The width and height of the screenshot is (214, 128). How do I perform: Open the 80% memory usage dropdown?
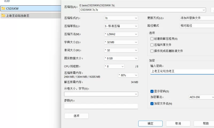[128, 75]
